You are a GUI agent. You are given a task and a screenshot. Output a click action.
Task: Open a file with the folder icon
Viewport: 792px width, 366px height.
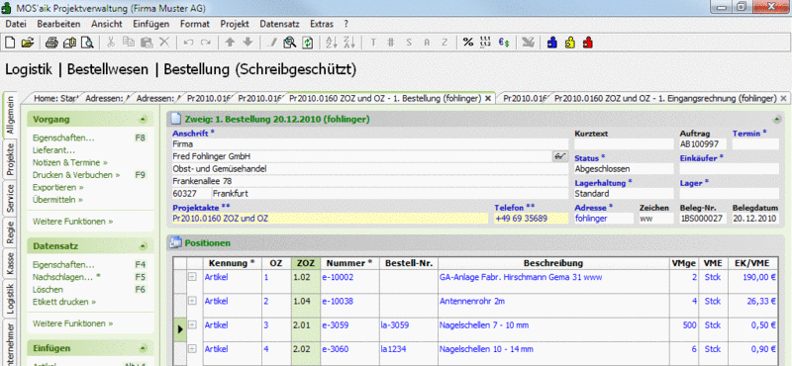click(28, 43)
